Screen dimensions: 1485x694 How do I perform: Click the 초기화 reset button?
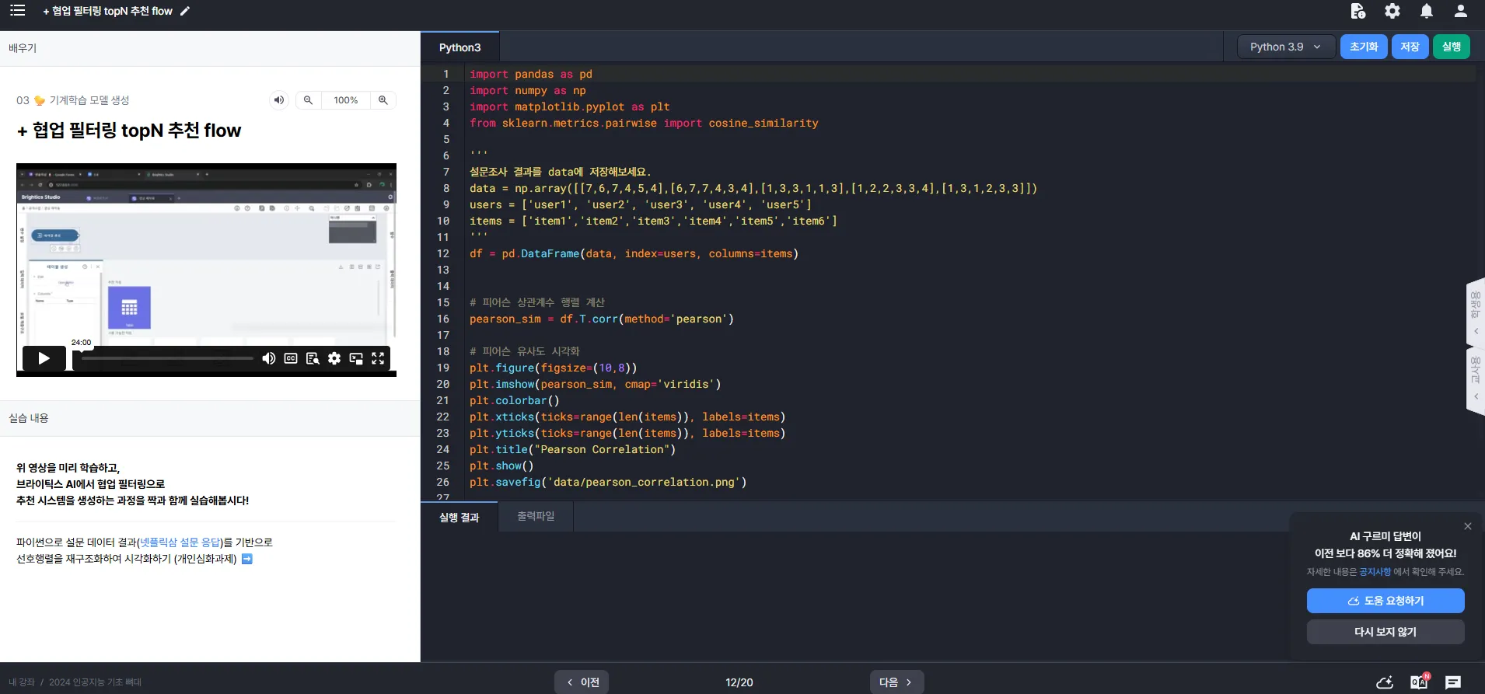click(x=1364, y=47)
